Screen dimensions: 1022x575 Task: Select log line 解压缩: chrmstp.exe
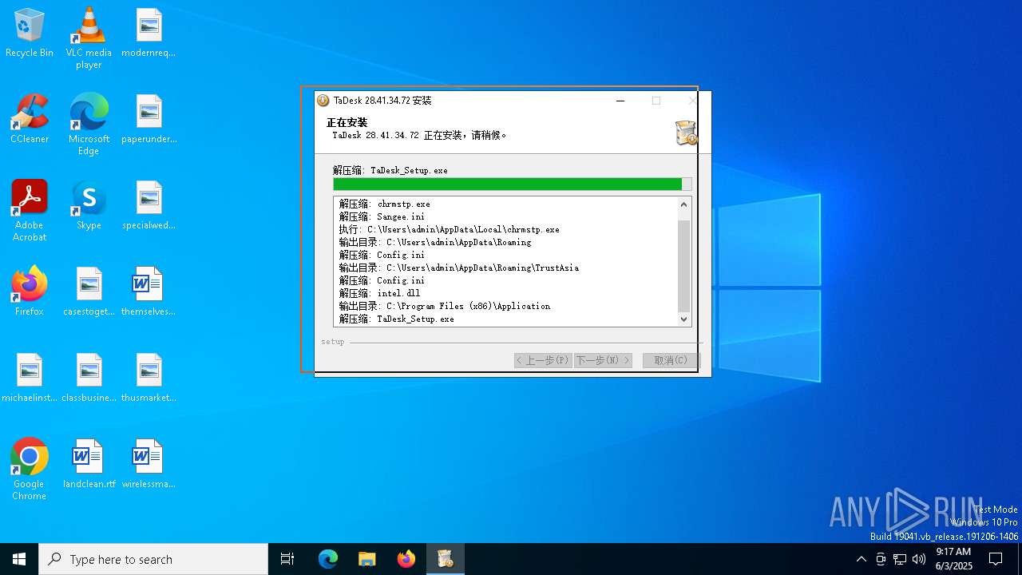pyautogui.click(x=385, y=204)
